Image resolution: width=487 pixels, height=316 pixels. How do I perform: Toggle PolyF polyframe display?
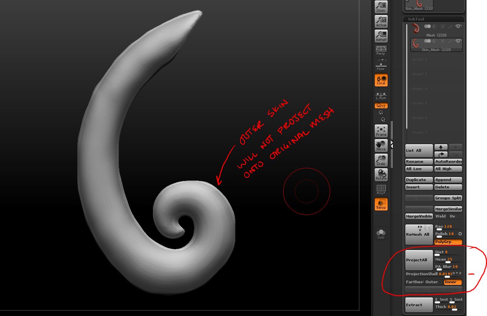point(381,189)
